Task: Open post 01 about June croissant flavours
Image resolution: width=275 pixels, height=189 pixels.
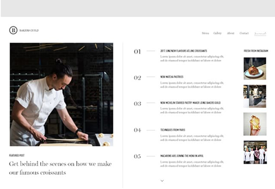Action: click(x=183, y=51)
